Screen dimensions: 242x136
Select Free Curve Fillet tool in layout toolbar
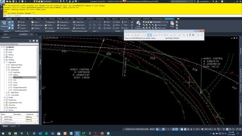coord(149,35)
